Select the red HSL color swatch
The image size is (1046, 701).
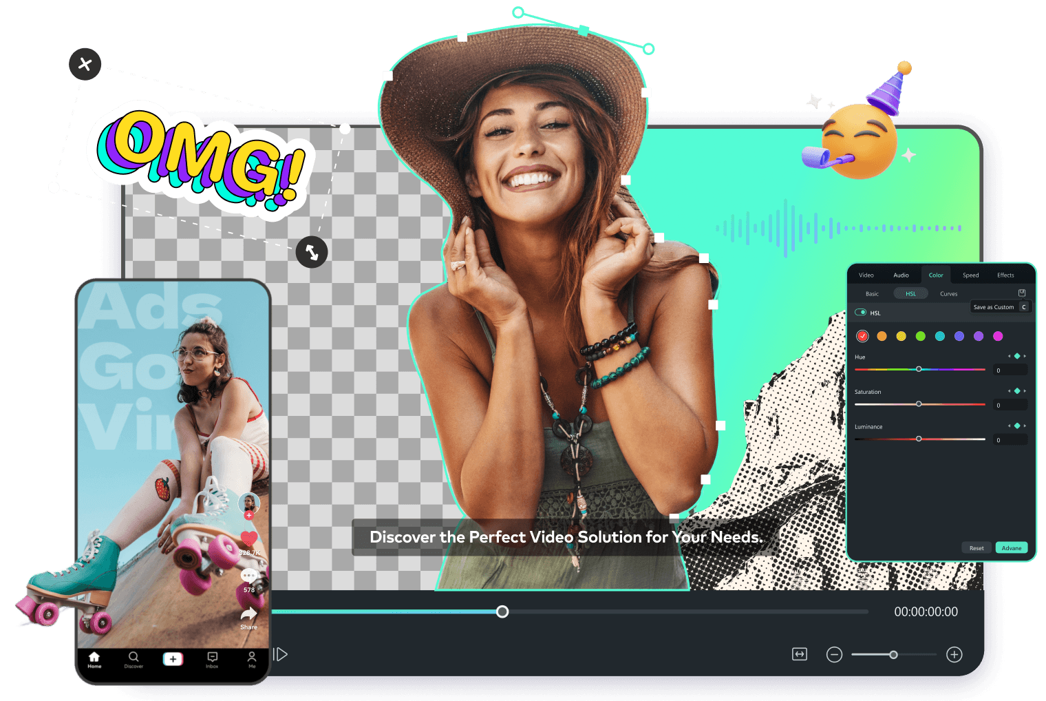(862, 336)
